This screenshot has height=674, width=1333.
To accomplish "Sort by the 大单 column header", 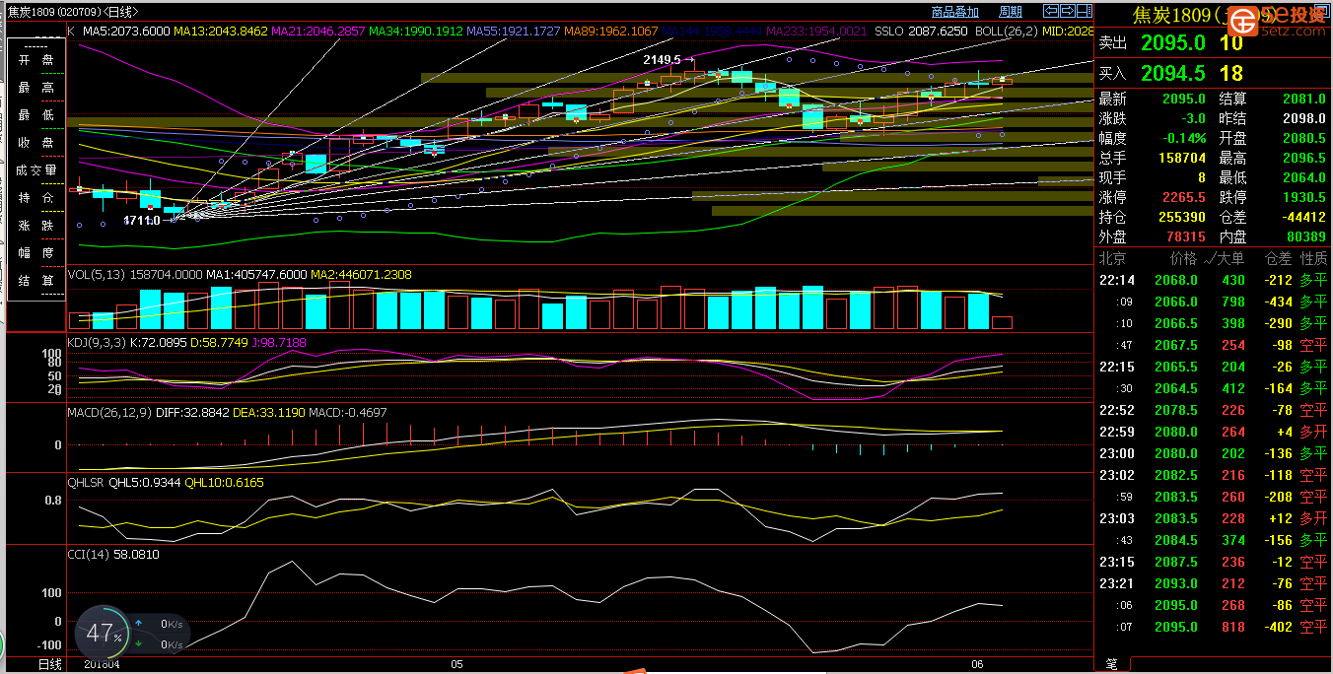I will pos(1230,258).
